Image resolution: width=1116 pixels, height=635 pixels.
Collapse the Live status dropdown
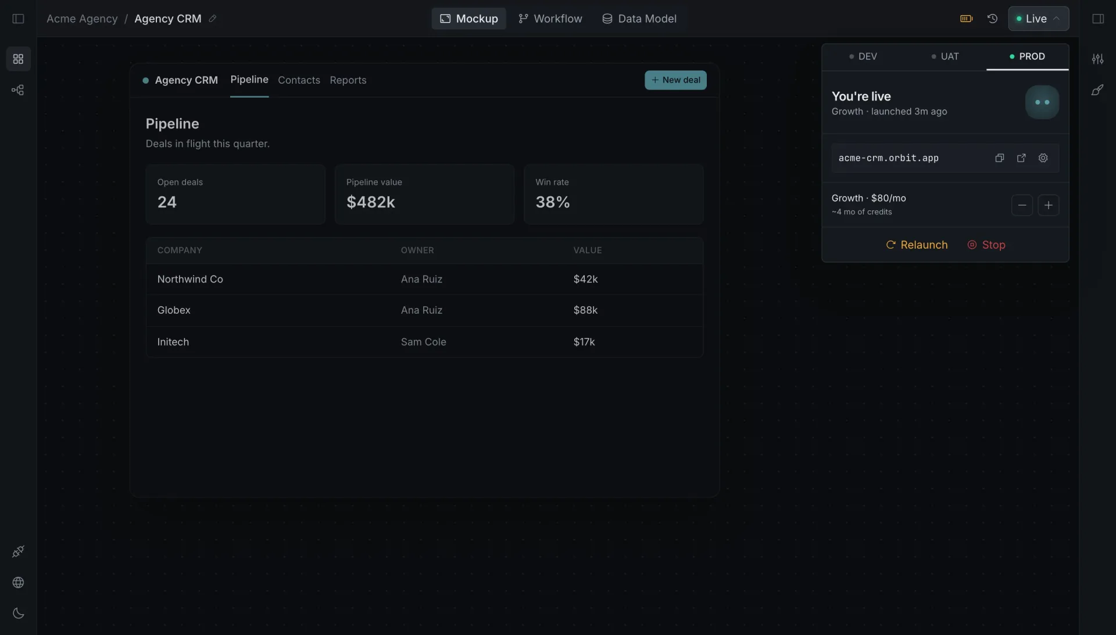pyautogui.click(x=1038, y=19)
